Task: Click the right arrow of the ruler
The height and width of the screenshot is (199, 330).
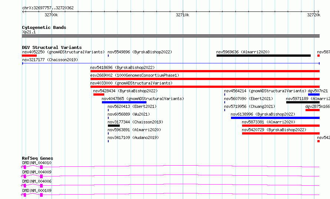Action: coord(319,11)
